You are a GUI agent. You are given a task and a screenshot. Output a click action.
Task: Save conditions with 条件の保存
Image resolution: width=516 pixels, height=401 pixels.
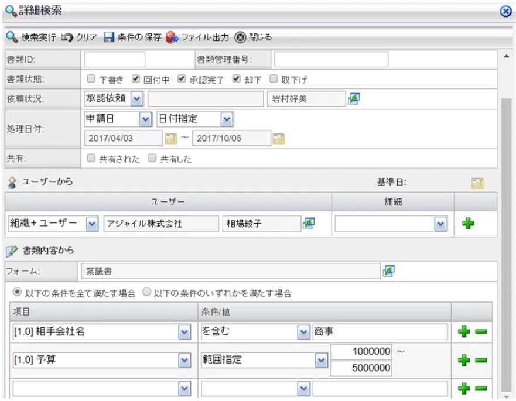pyautogui.click(x=132, y=37)
